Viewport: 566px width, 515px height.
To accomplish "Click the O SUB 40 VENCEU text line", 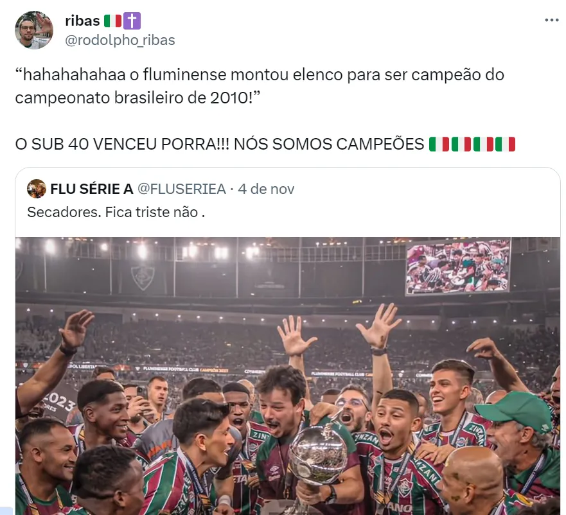I will [x=265, y=144].
